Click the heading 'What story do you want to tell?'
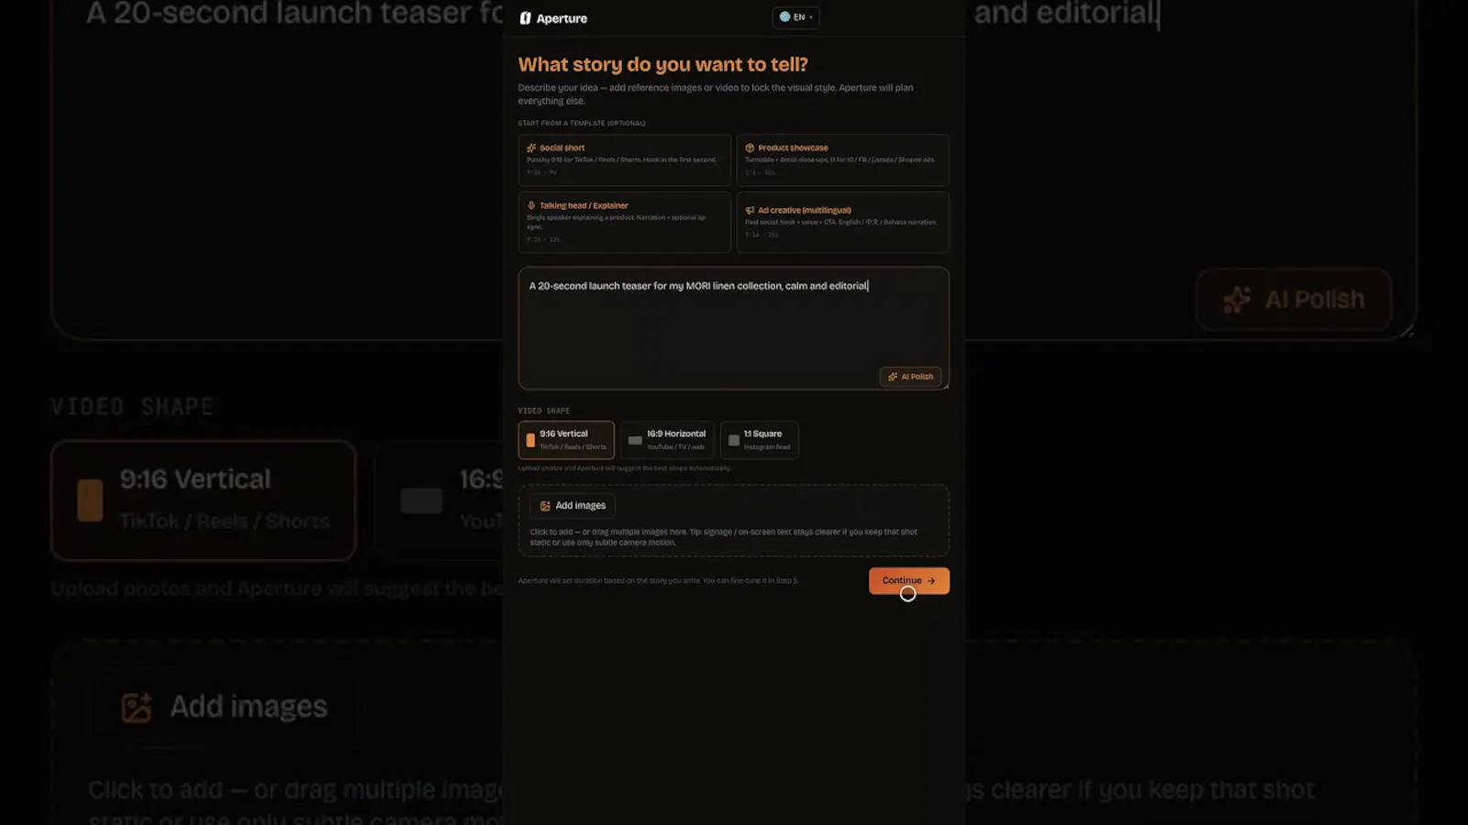Screen dimensions: 1468x825 tap(663, 64)
